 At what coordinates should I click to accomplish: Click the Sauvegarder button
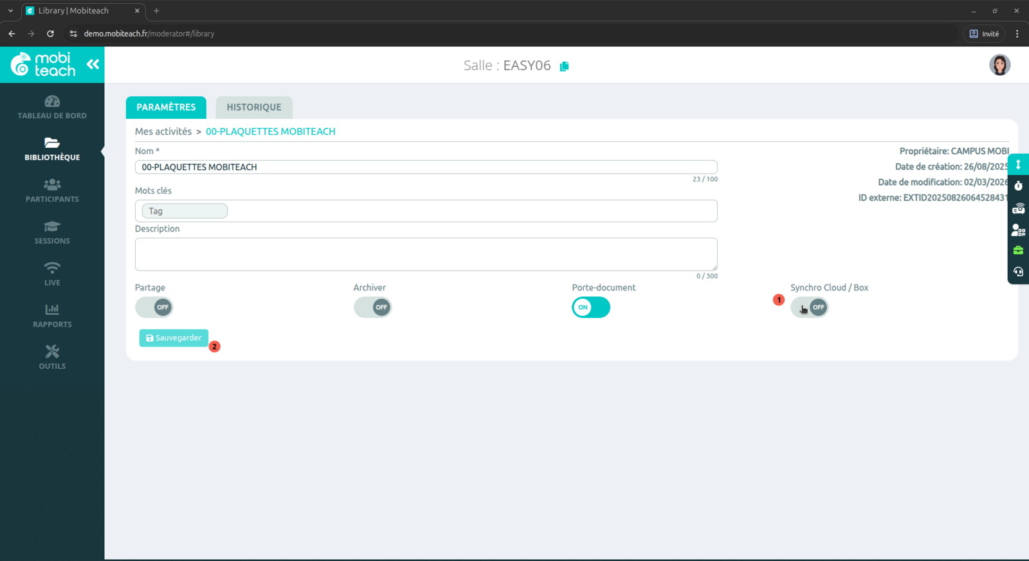pyautogui.click(x=174, y=338)
